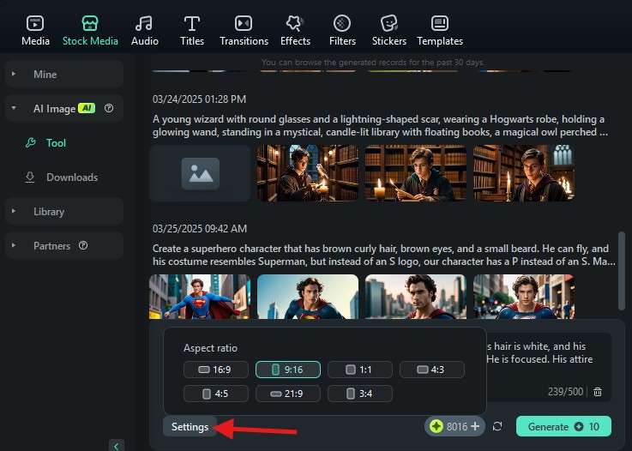
Task: Click the young wizard prompt text
Action: (x=380, y=125)
